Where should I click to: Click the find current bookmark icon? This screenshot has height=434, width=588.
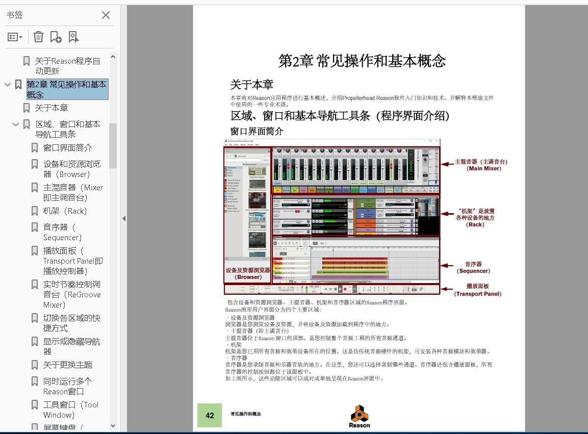(73, 37)
